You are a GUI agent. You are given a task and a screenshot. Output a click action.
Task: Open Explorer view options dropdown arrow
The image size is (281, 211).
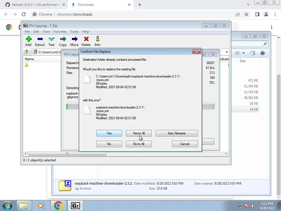coord(243,53)
